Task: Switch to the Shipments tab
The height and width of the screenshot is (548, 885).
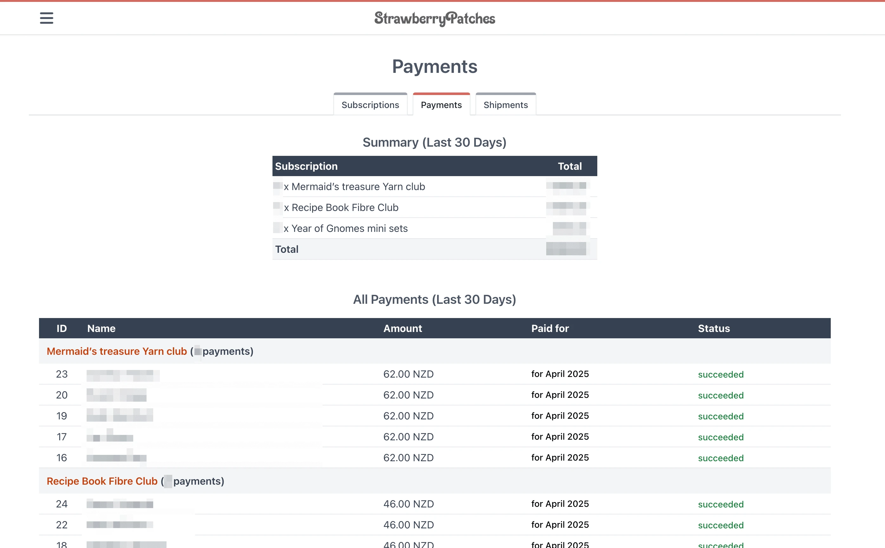Action: pyautogui.click(x=505, y=105)
